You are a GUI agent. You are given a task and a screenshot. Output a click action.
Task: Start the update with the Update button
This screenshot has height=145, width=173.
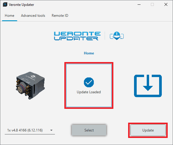tap(148, 130)
